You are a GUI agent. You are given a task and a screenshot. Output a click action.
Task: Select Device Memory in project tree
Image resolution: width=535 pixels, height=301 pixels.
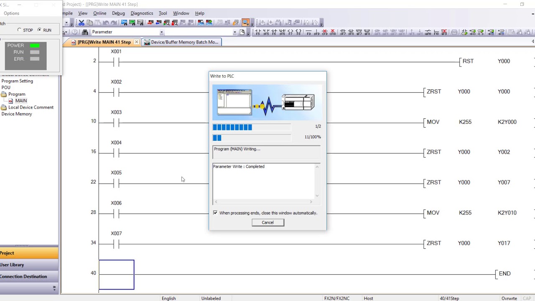[x=17, y=114]
